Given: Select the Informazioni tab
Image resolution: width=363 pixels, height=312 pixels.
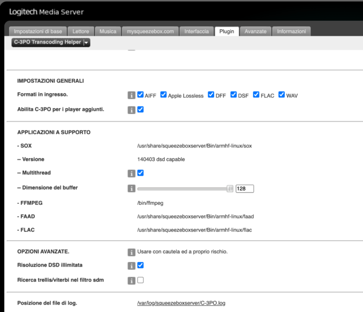Looking at the screenshot, I should 291,31.
